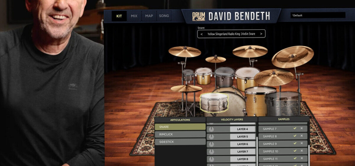
Task: Select the RIMCLICK articulation
Action: coord(180,134)
